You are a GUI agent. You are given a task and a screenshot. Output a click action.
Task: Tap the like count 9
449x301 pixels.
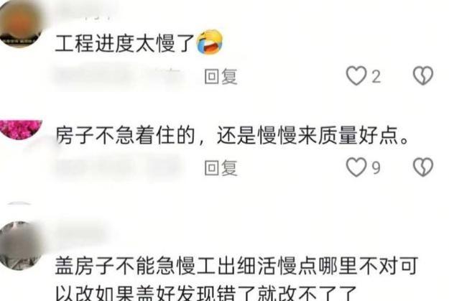[x=376, y=168]
